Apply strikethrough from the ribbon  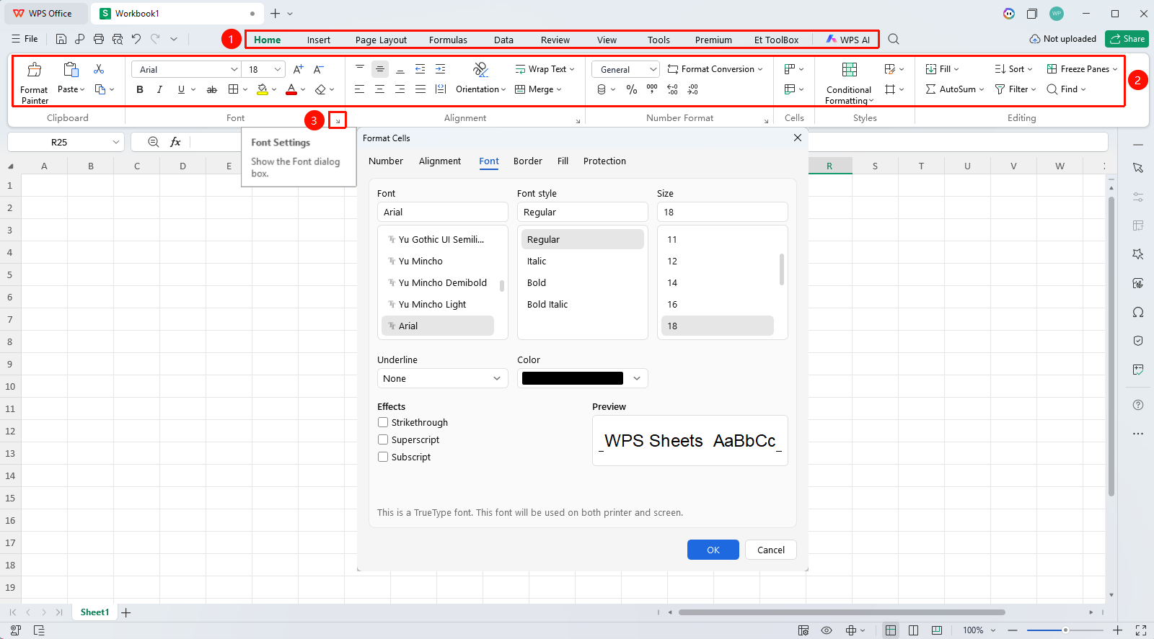click(x=212, y=89)
